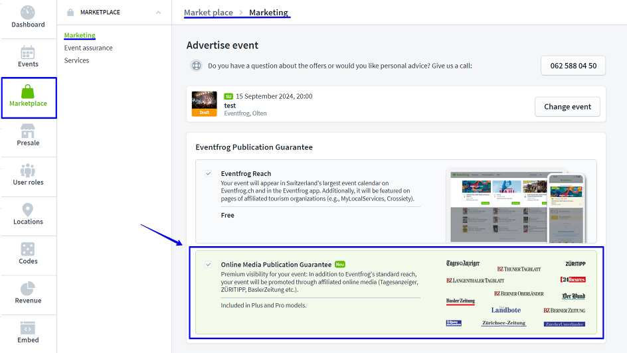Click Market place breadcrumb link
The image size is (627, 353).
(x=209, y=13)
